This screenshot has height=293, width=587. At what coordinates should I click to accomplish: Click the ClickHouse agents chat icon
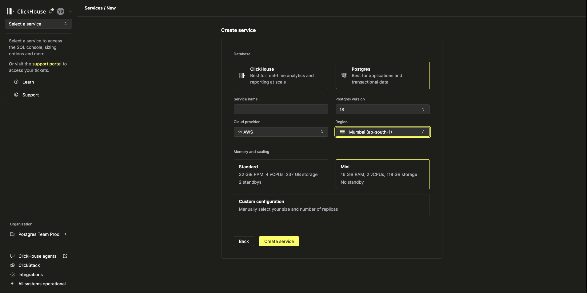coord(12,256)
